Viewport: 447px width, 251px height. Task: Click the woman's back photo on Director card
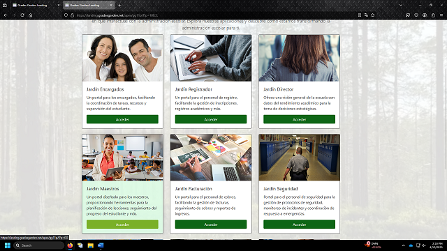(299, 58)
